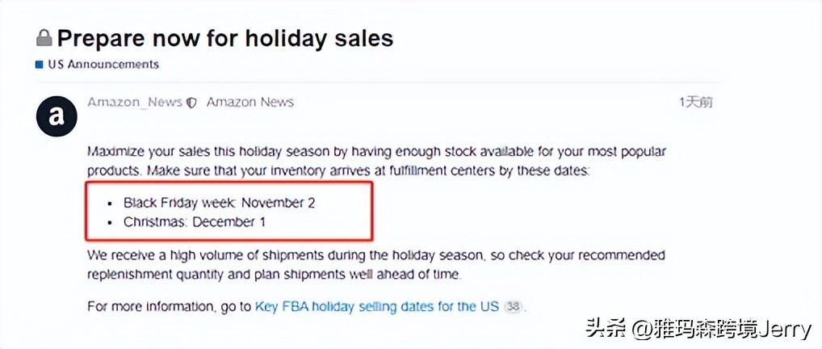
Task: Click the "Prepare now for holiday sales" title
Action: point(224,38)
